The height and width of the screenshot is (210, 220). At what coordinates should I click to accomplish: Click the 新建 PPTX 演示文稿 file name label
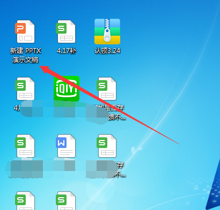(25, 55)
